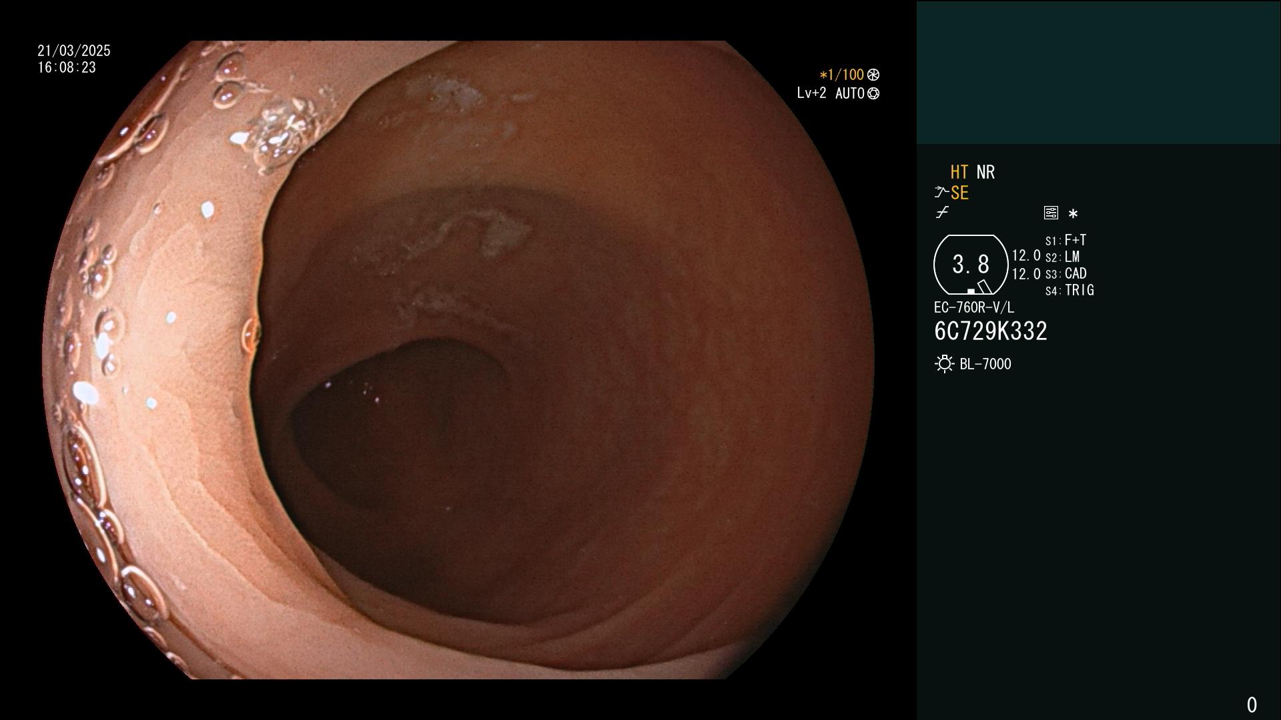Click the image counter 0 in corner

point(1252,705)
